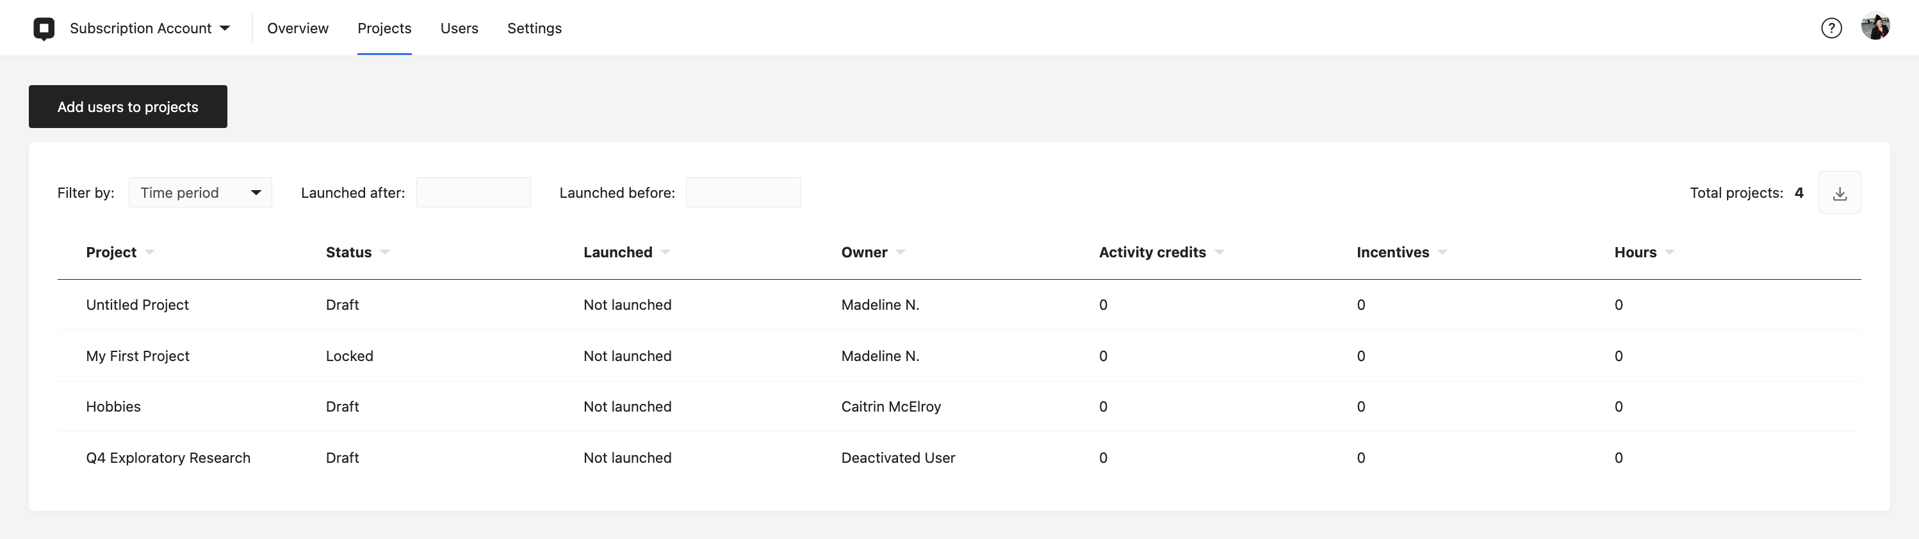
Task: Click Not launched in My First Project row
Action: pyautogui.click(x=627, y=356)
